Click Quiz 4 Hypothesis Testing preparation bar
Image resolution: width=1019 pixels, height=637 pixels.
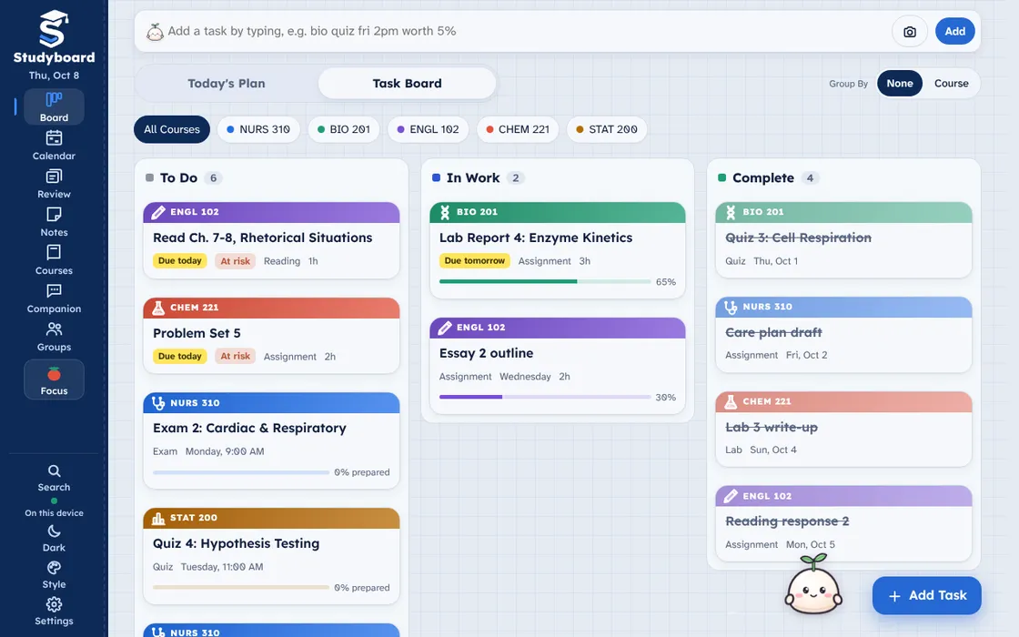(241, 588)
